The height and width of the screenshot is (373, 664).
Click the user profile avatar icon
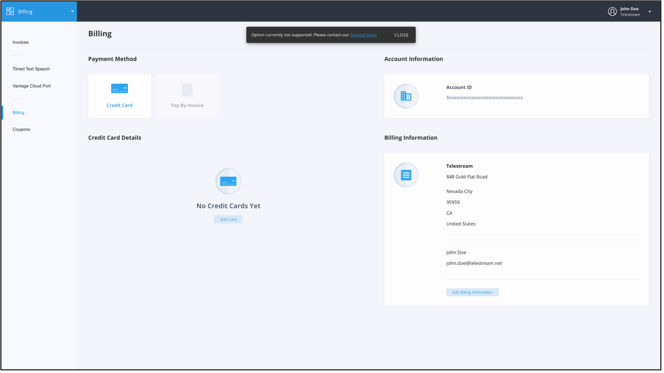coord(612,11)
